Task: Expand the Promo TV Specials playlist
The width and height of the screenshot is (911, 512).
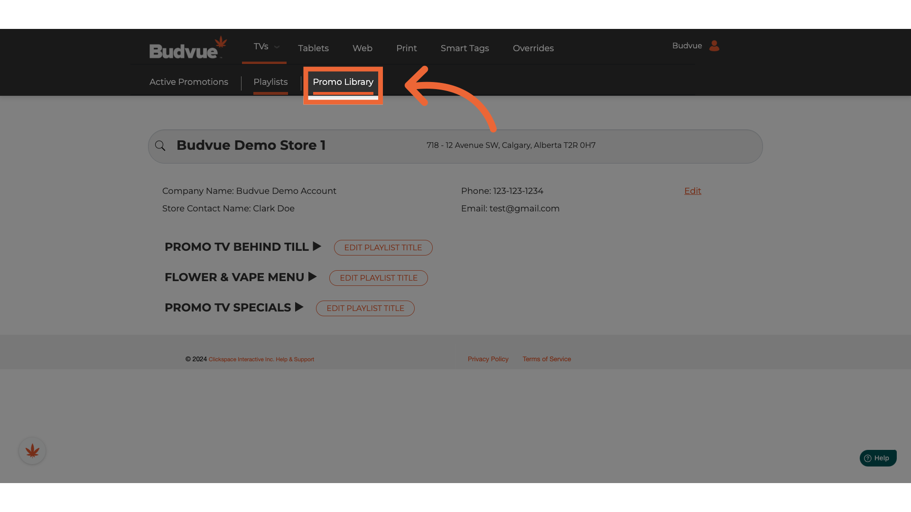Action: 299,307
